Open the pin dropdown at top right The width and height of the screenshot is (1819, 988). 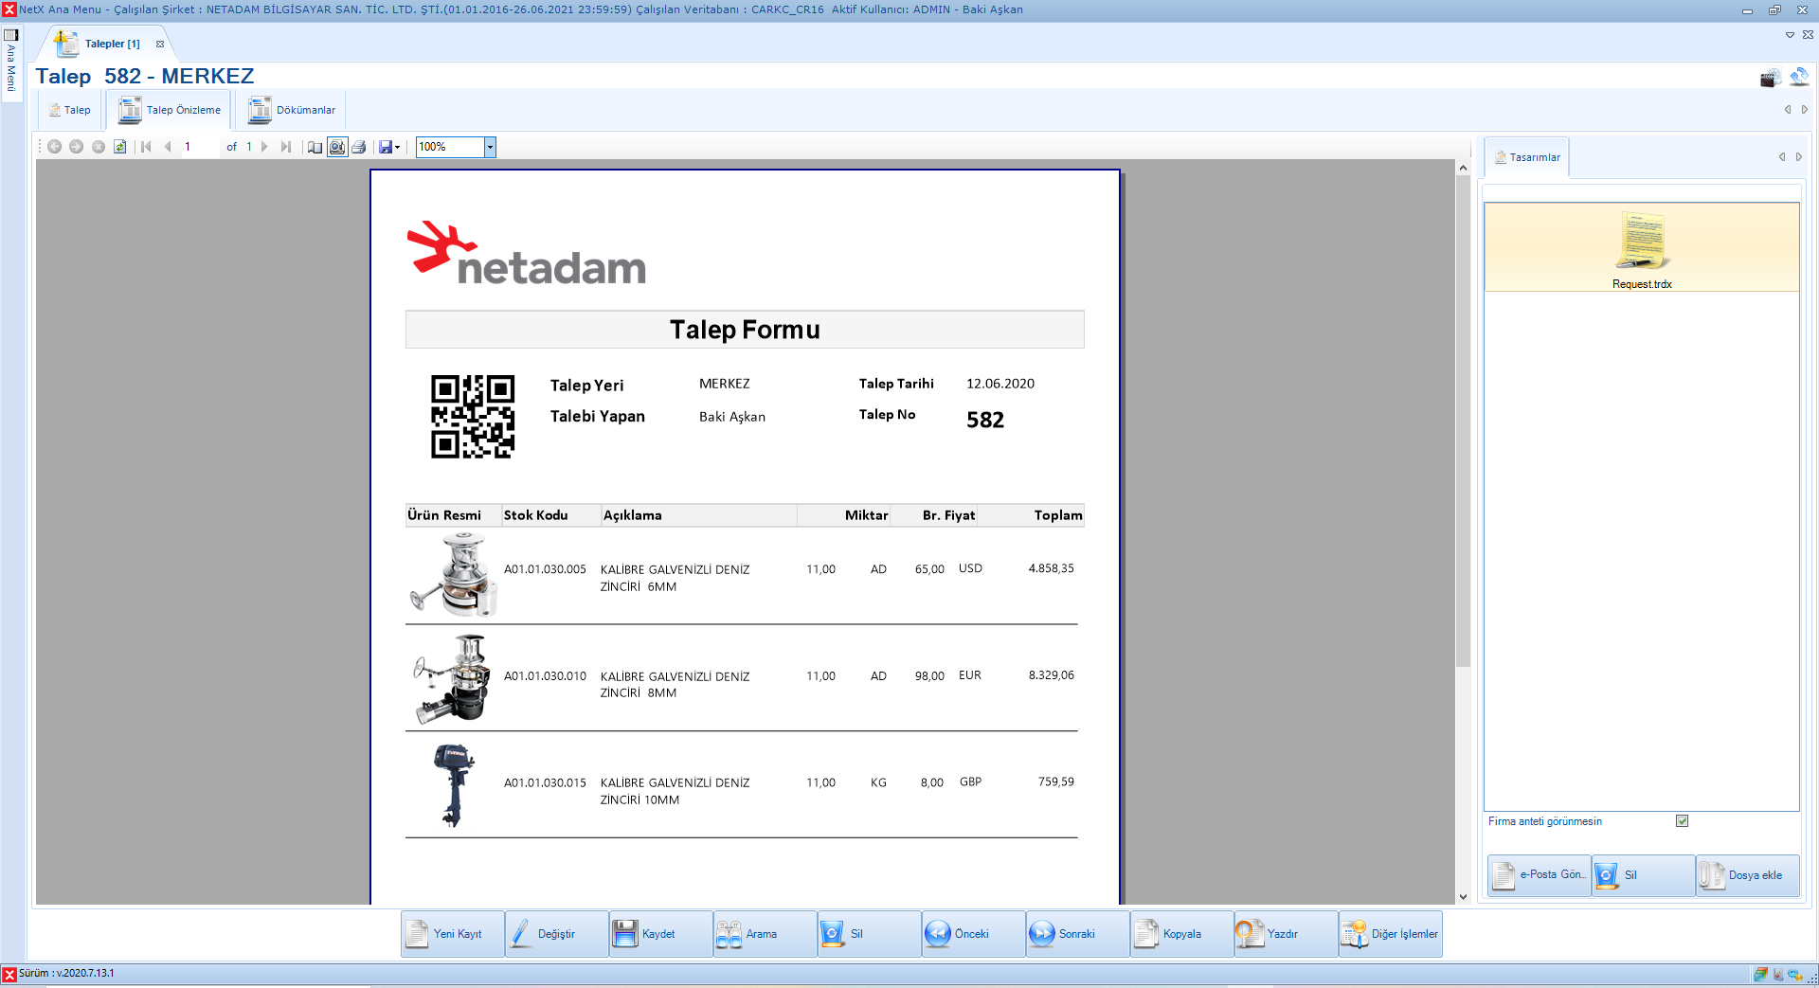click(1790, 35)
